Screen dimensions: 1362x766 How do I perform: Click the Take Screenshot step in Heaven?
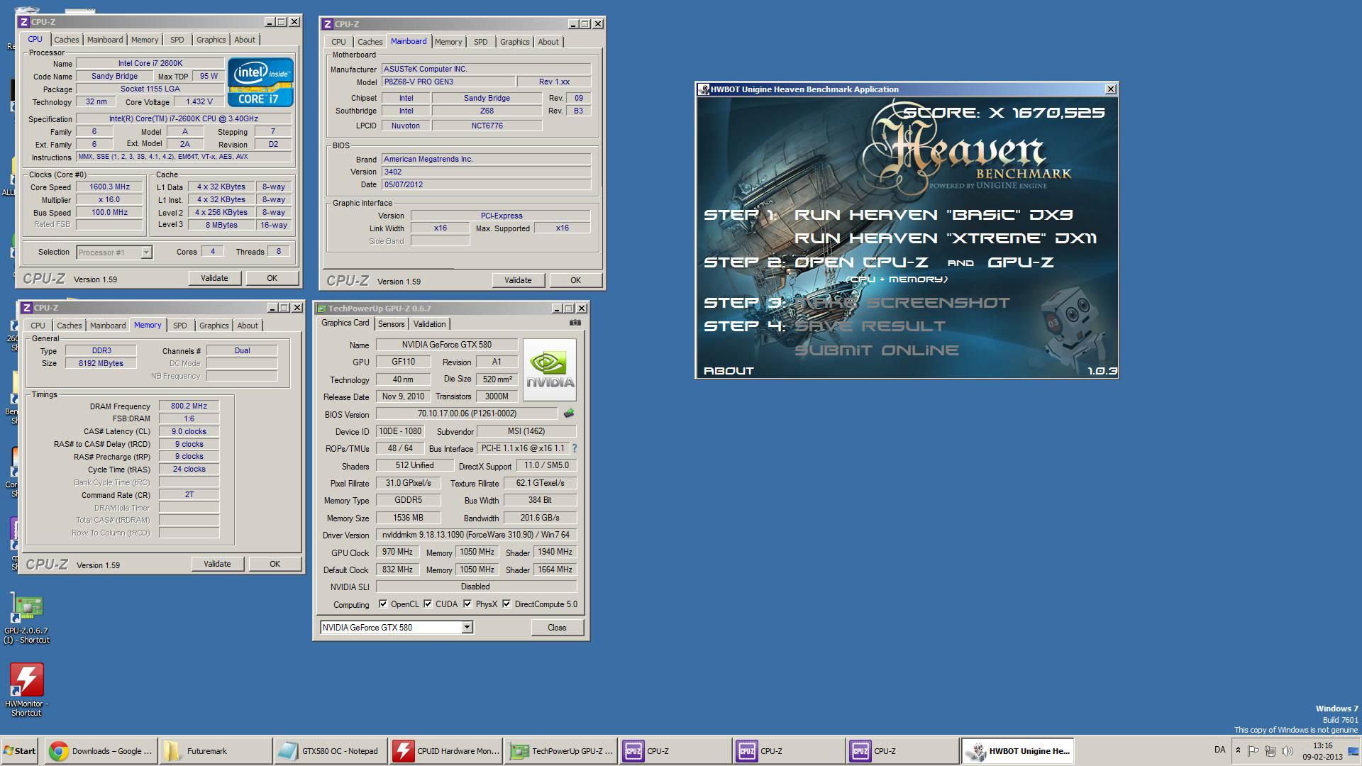pos(902,303)
